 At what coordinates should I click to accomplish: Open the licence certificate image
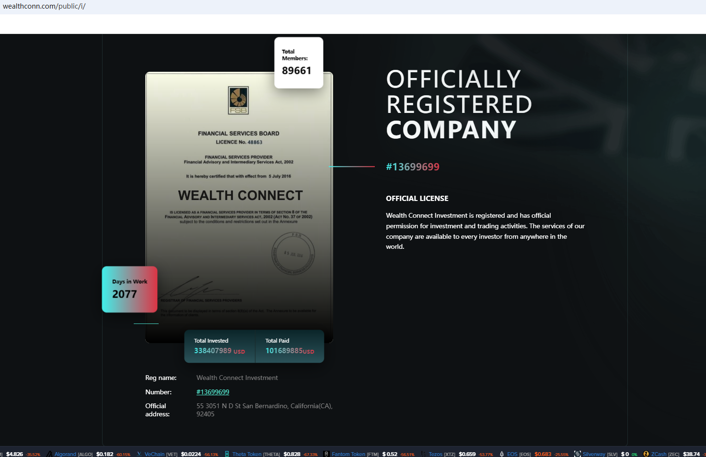coord(239,207)
